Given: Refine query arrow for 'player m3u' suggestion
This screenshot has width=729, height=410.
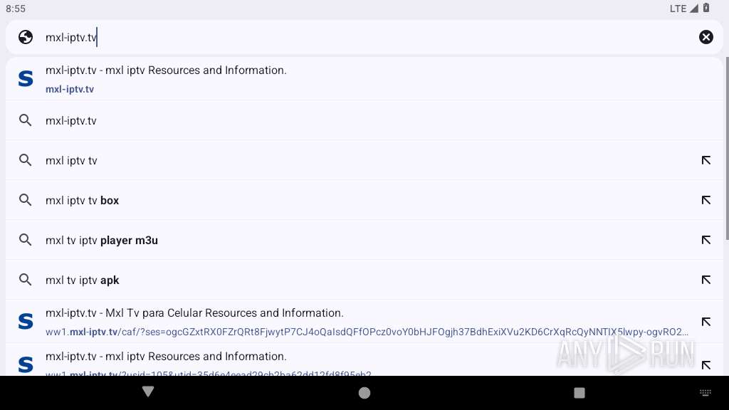Looking at the screenshot, I should click(x=706, y=241).
